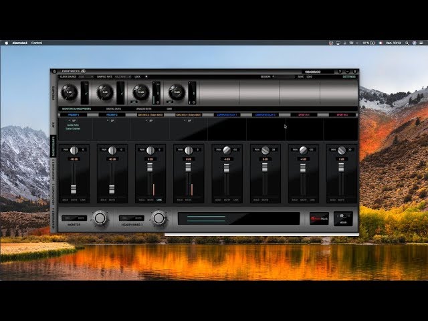
Task: Toggle BP bypass on PREAMP 1 AFX
Action: click(x=74, y=120)
